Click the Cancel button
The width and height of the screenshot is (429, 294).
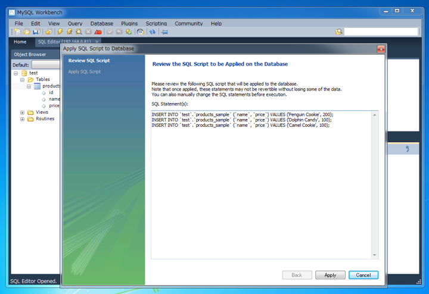click(x=363, y=275)
